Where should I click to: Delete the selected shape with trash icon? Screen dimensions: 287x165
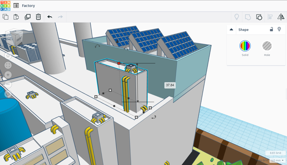(38, 17)
